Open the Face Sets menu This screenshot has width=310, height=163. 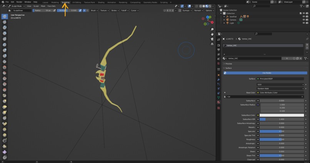click(52, 6)
